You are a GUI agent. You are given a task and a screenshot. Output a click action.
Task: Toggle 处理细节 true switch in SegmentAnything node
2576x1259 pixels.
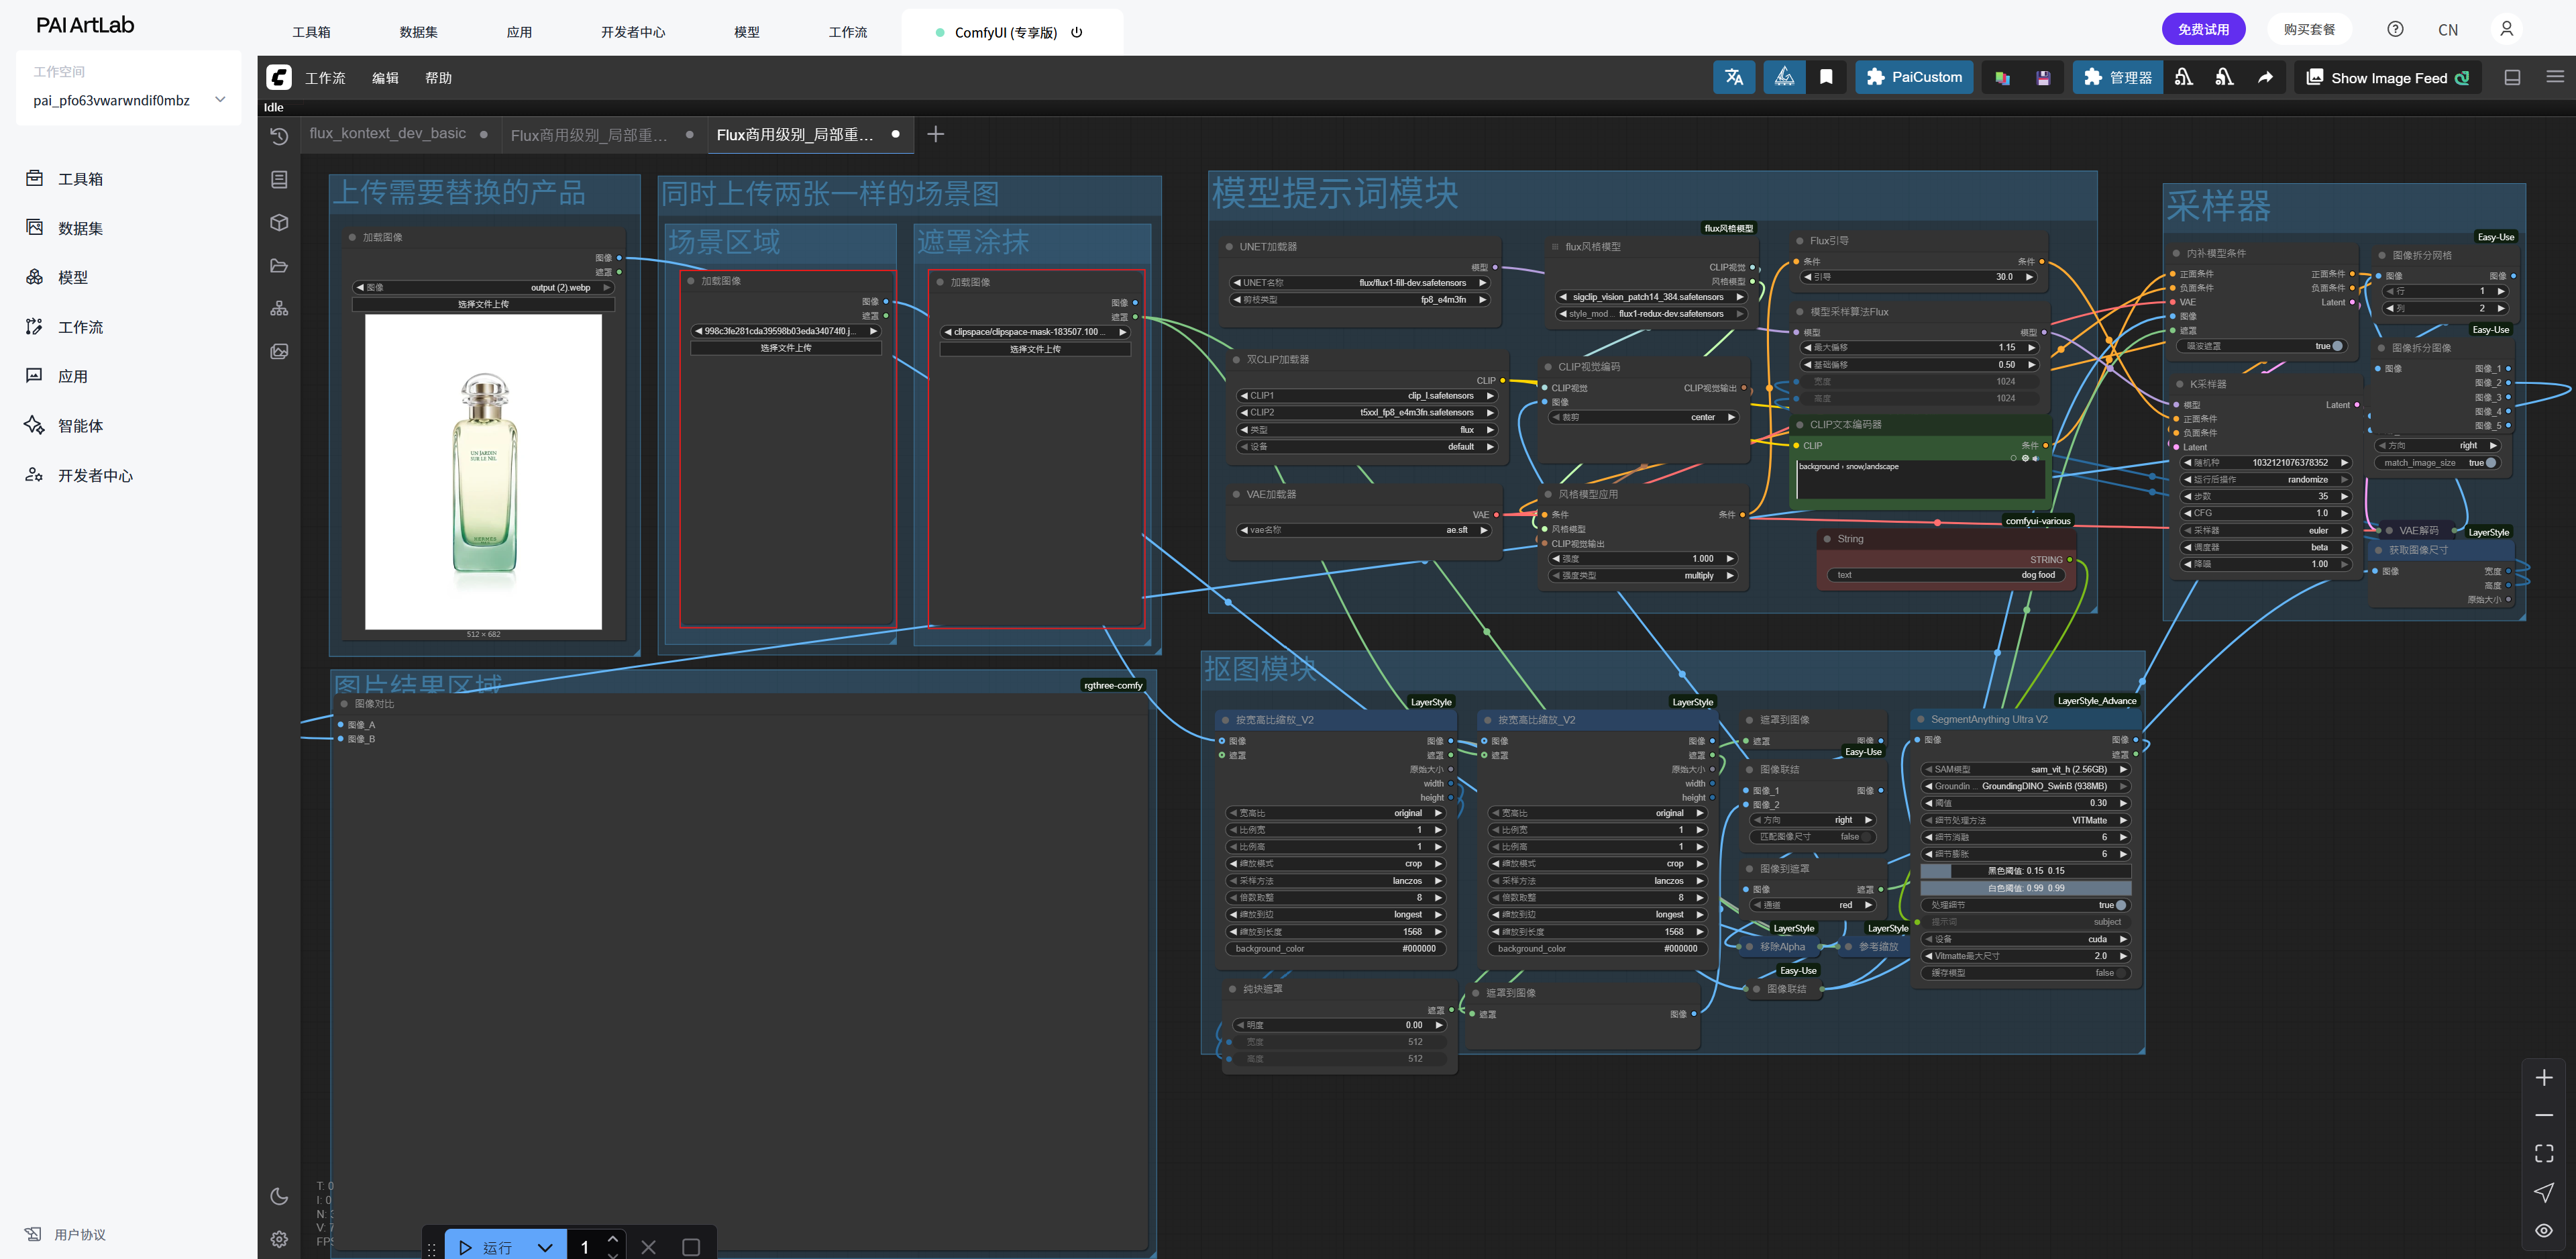pyautogui.click(x=2120, y=905)
